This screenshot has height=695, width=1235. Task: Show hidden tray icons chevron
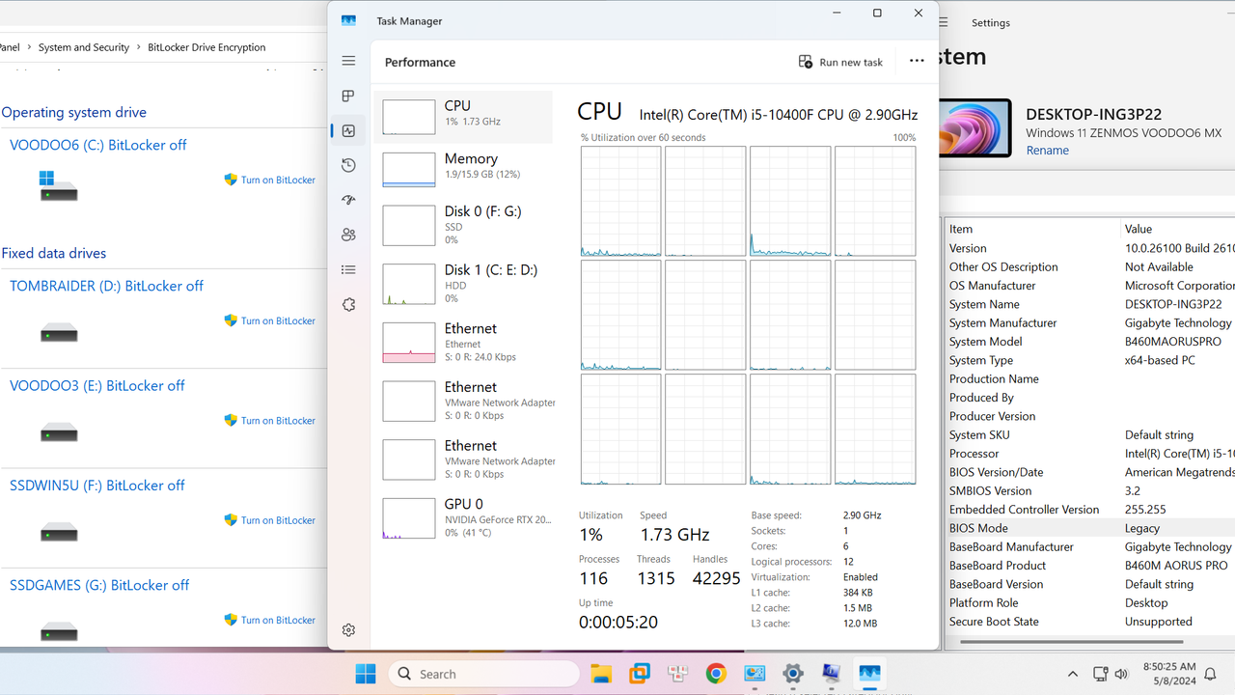pyautogui.click(x=1072, y=674)
